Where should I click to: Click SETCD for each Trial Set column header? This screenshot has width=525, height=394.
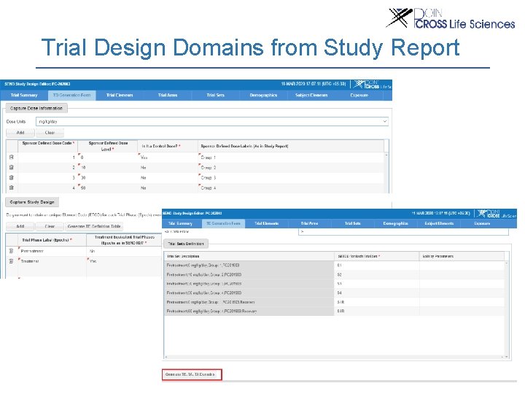click(x=377, y=256)
